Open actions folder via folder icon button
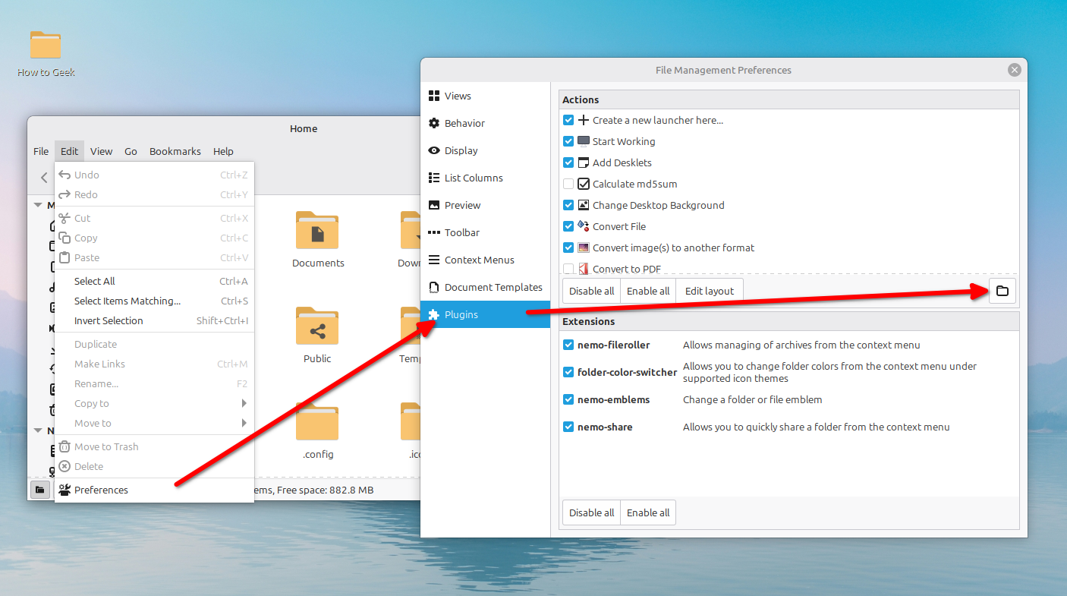The height and width of the screenshot is (596, 1067). [x=1002, y=291]
